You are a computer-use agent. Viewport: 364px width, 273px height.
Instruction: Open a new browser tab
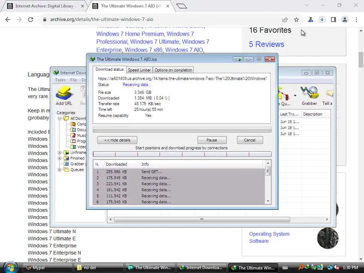pos(182,6)
